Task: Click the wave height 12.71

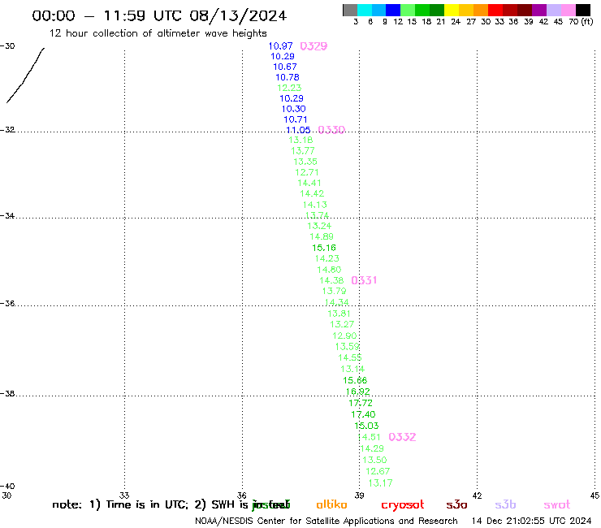Action: (x=307, y=172)
